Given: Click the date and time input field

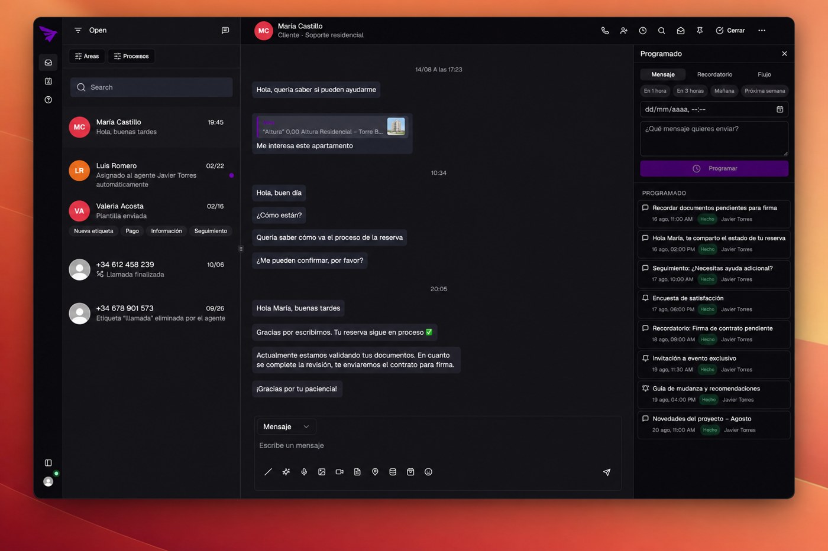Looking at the screenshot, I should (714, 109).
